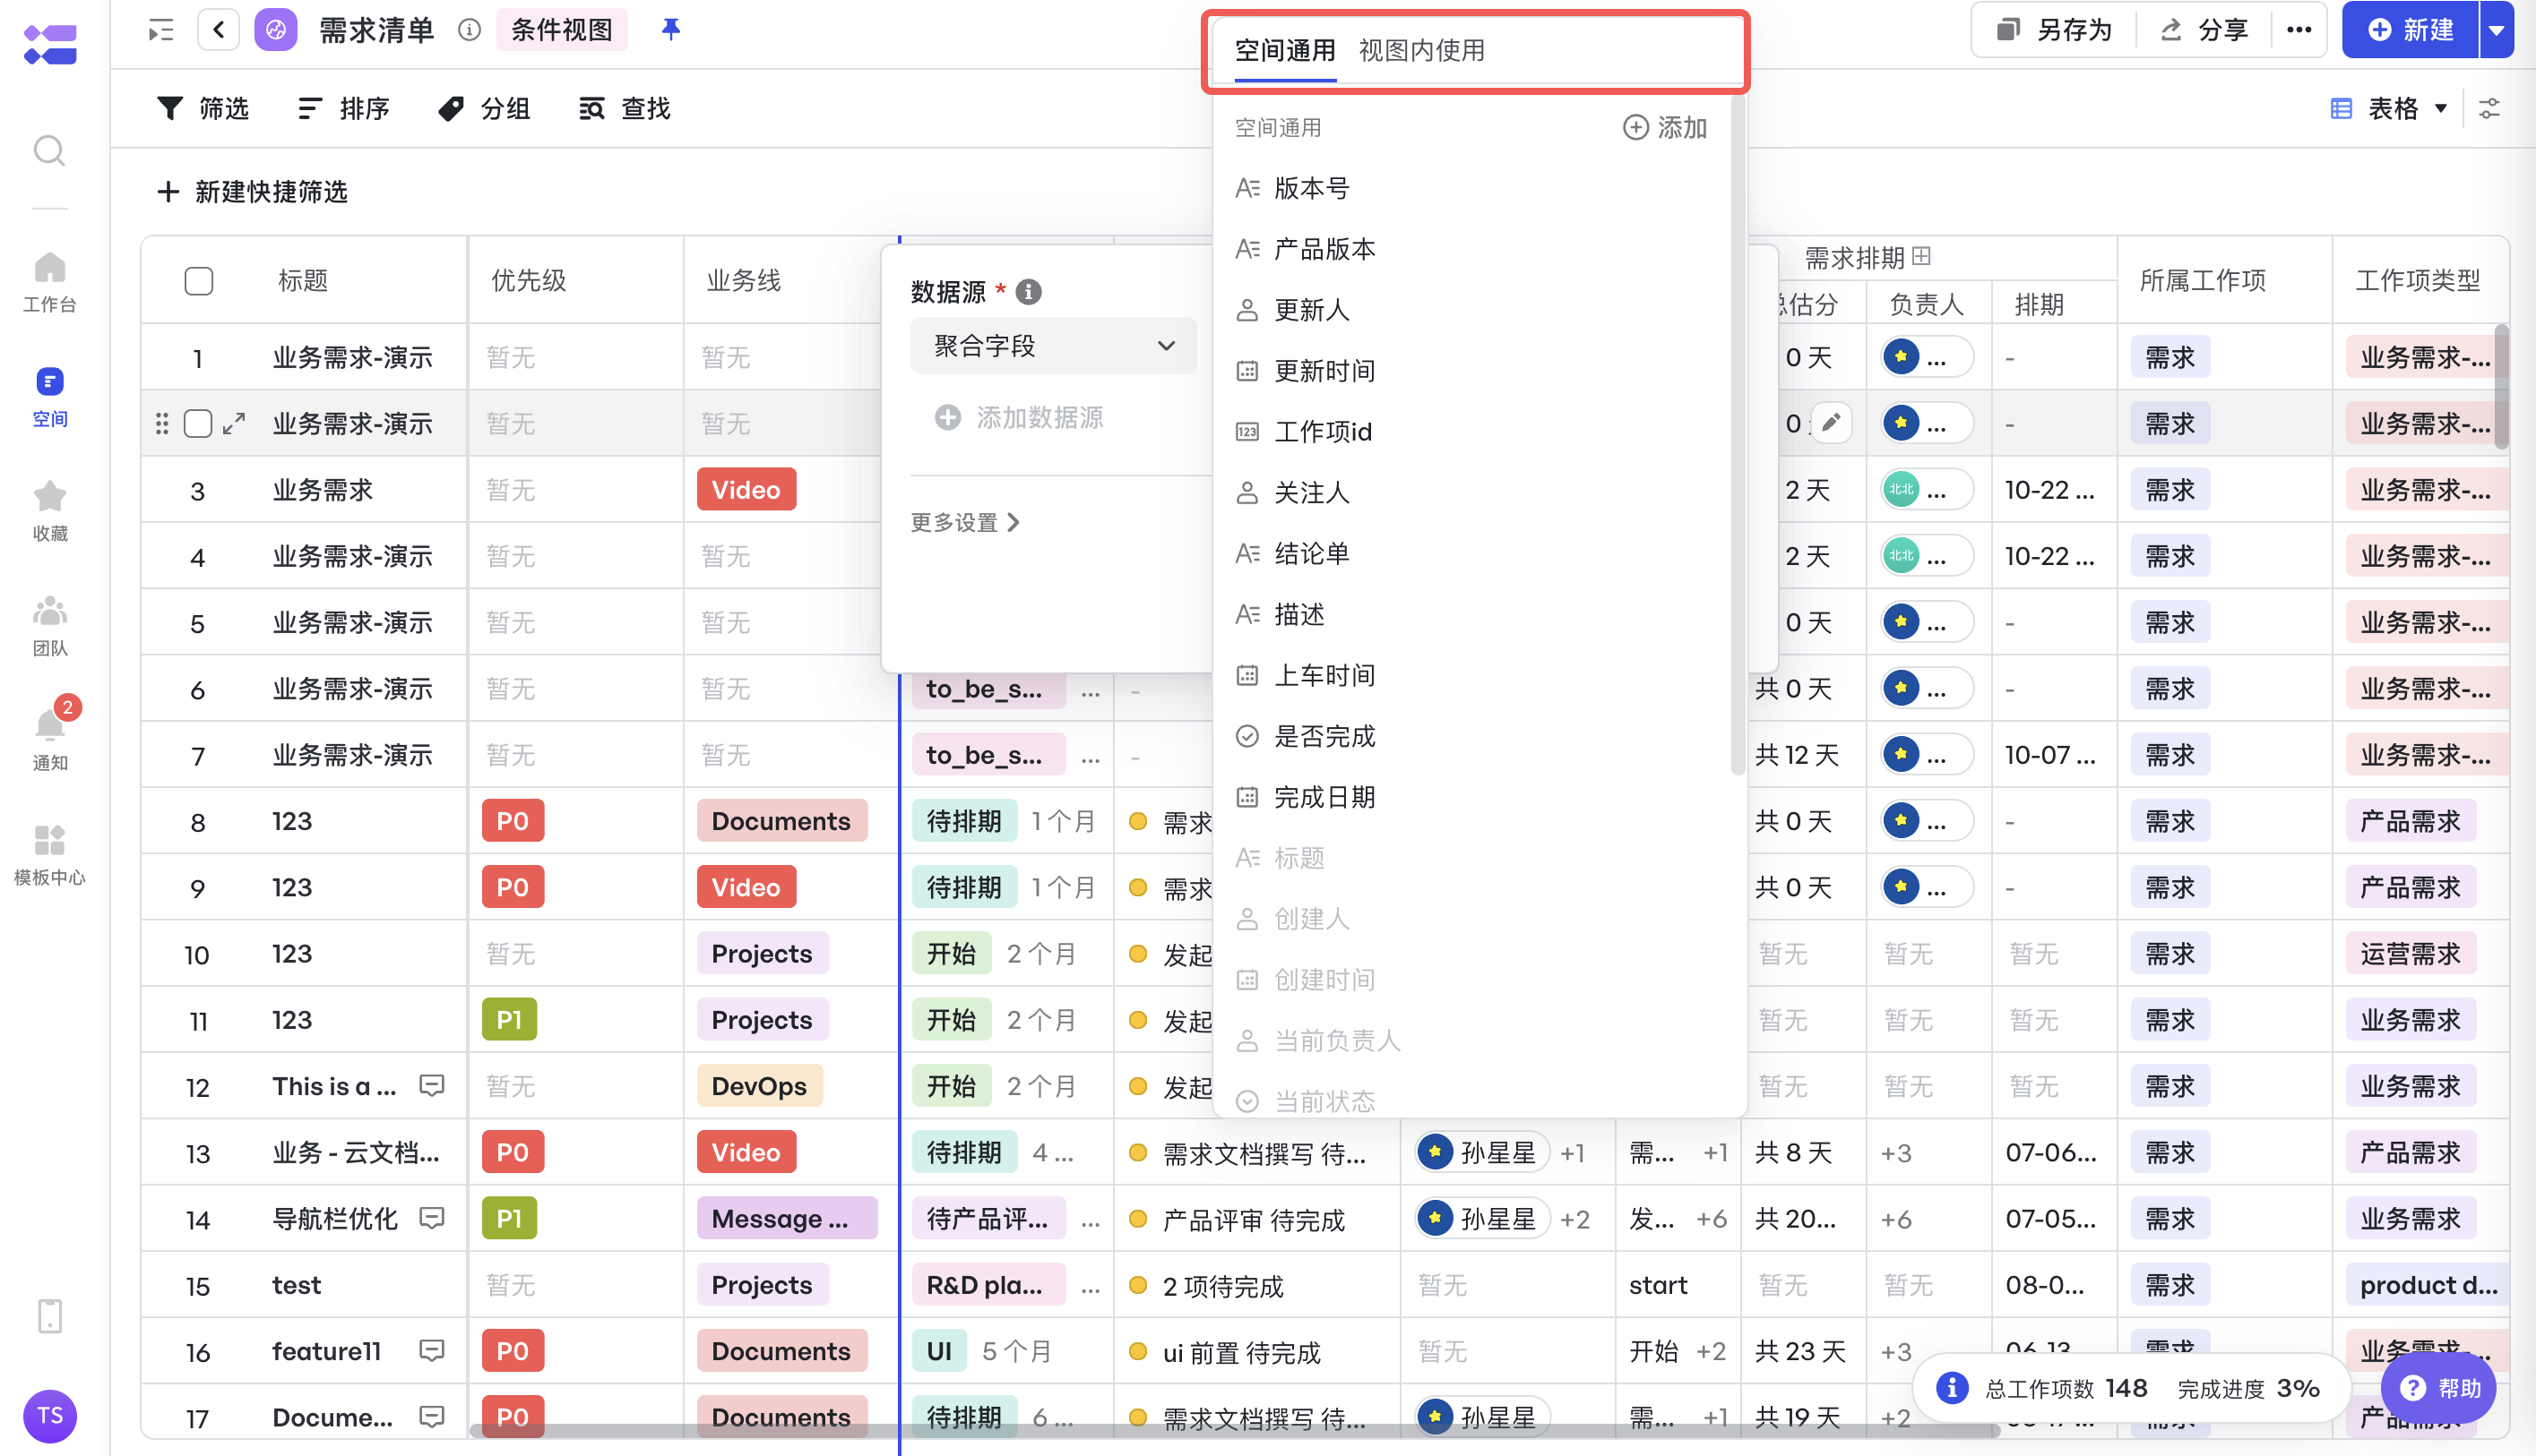Open comments on row 14 导航栏优化
2536x1456 pixels.
[431, 1218]
